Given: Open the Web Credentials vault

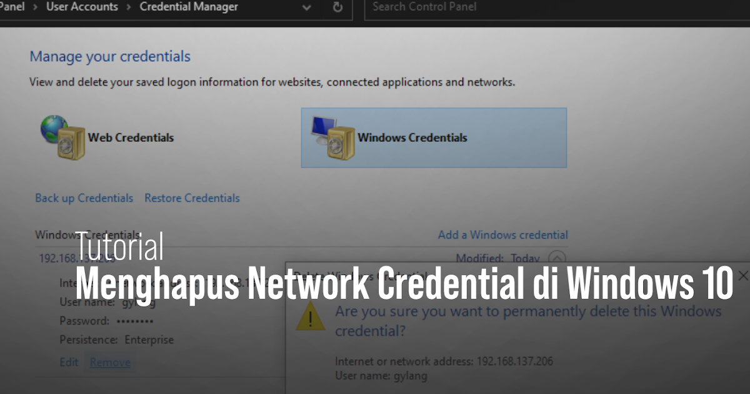Looking at the screenshot, I should tap(131, 138).
